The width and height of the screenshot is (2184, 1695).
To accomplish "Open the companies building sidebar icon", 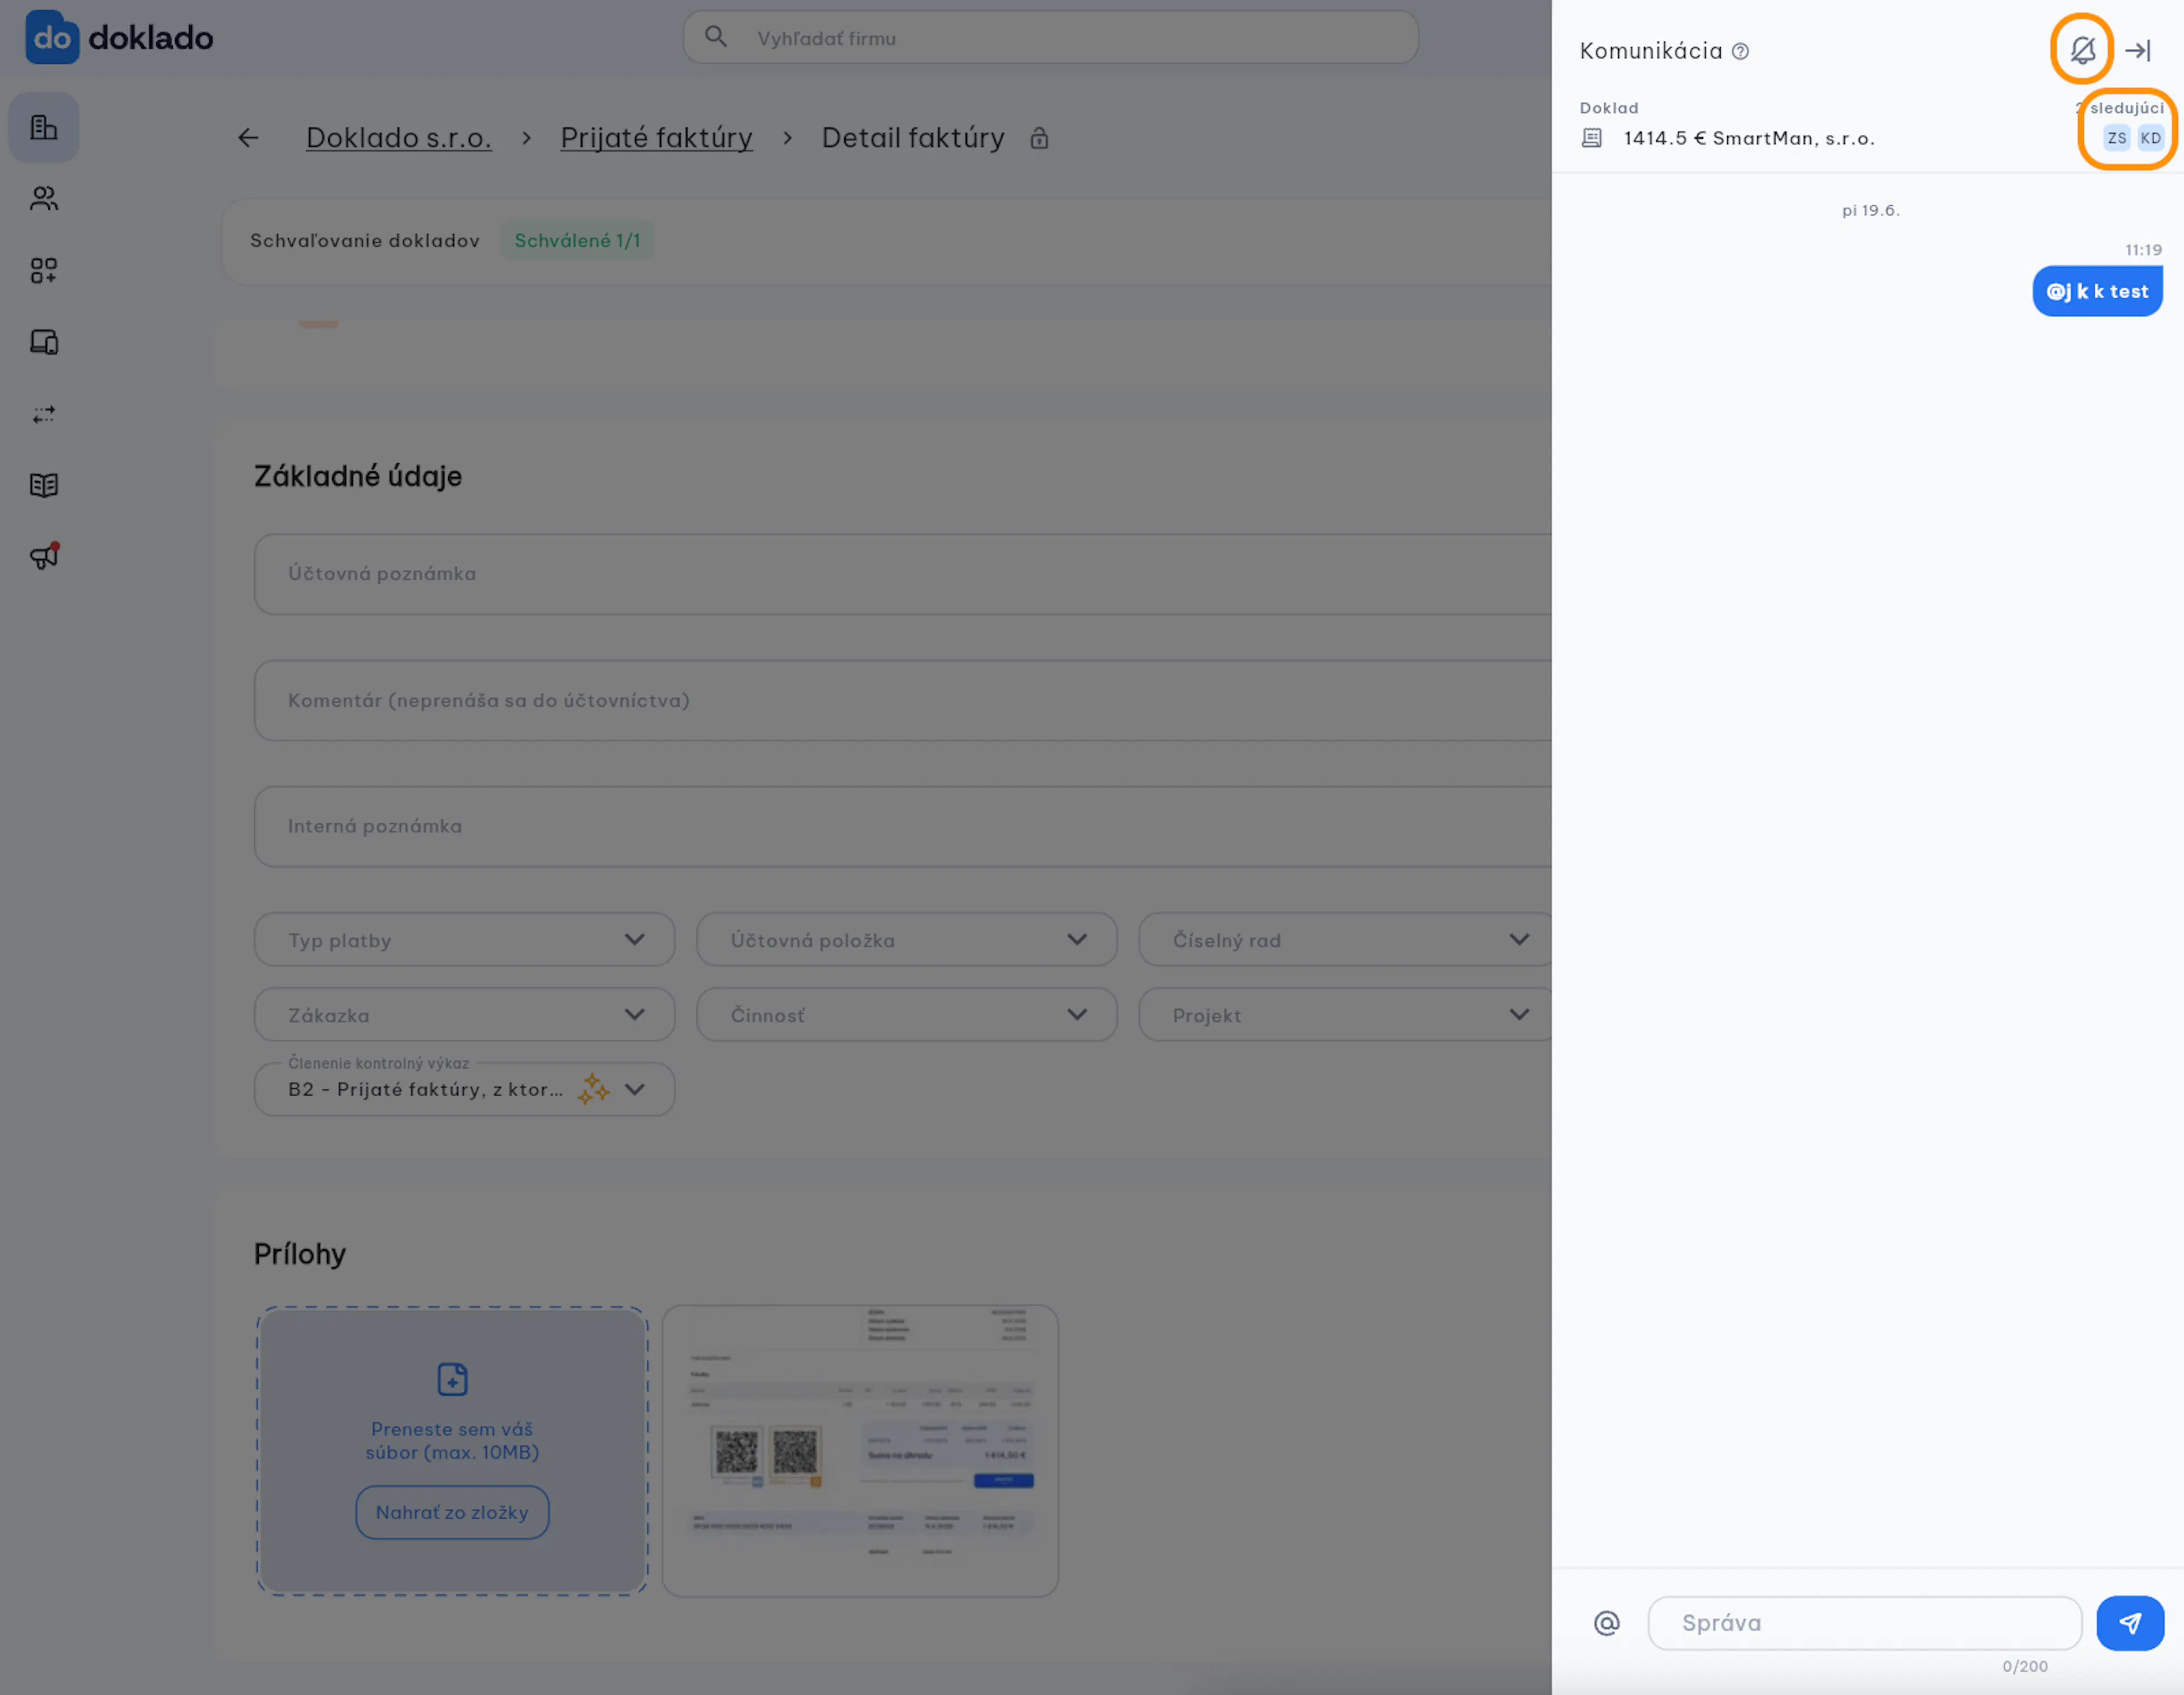I will 44,128.
